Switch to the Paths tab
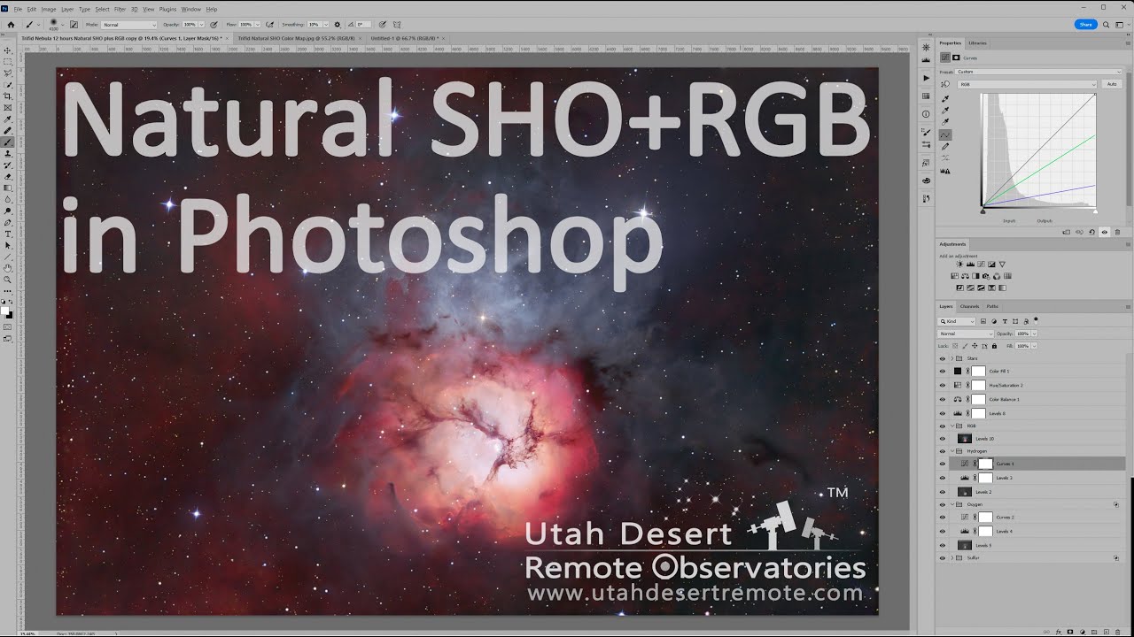Screen dimensions: 1134x637 coord(992,306)
